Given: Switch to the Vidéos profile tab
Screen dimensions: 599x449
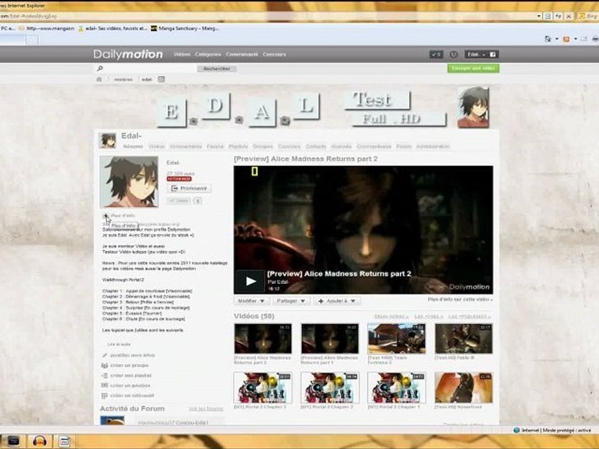Looking at the screenshot, I should (157, 147).
